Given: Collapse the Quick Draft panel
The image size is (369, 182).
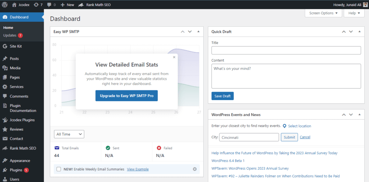Looking at the screenshot, I should click(359, 31).
